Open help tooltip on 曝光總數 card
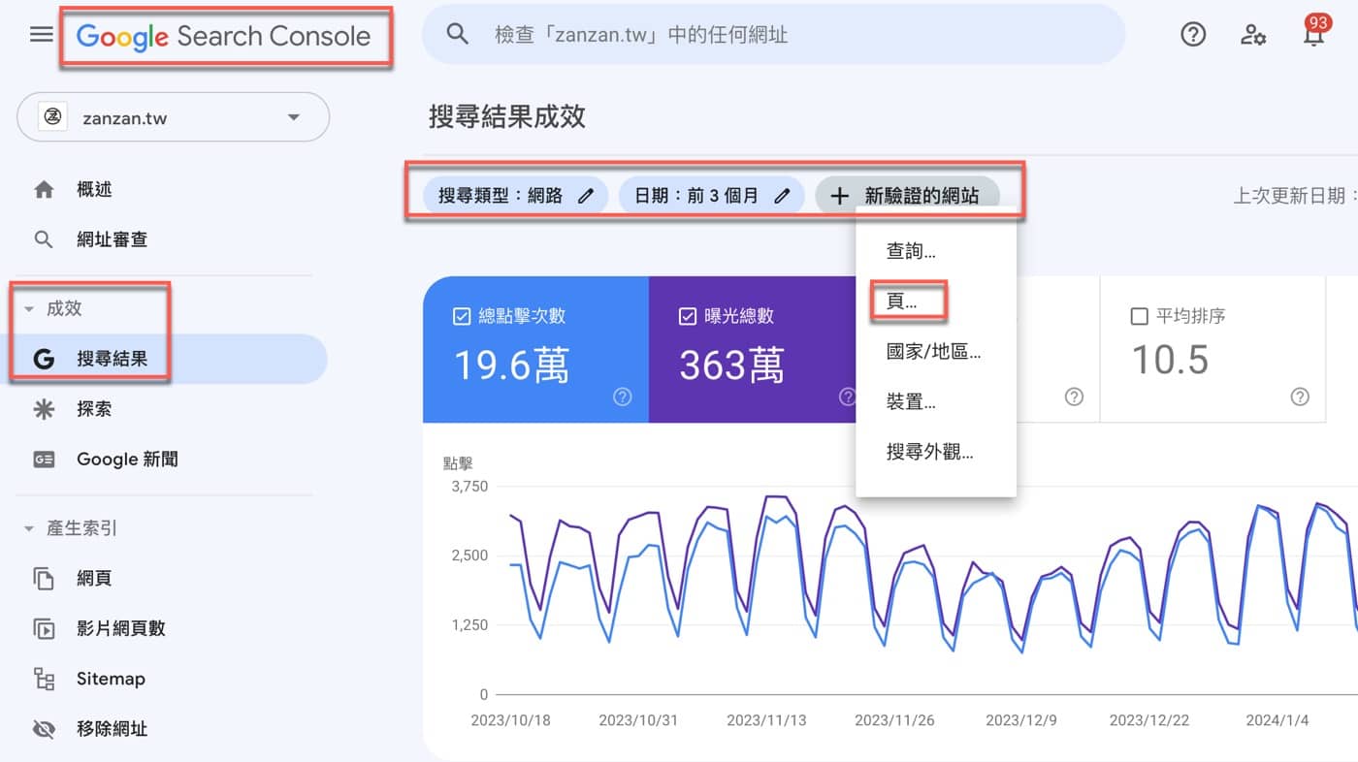Screen dimensions: 1358x762 (x=848, y=397)
